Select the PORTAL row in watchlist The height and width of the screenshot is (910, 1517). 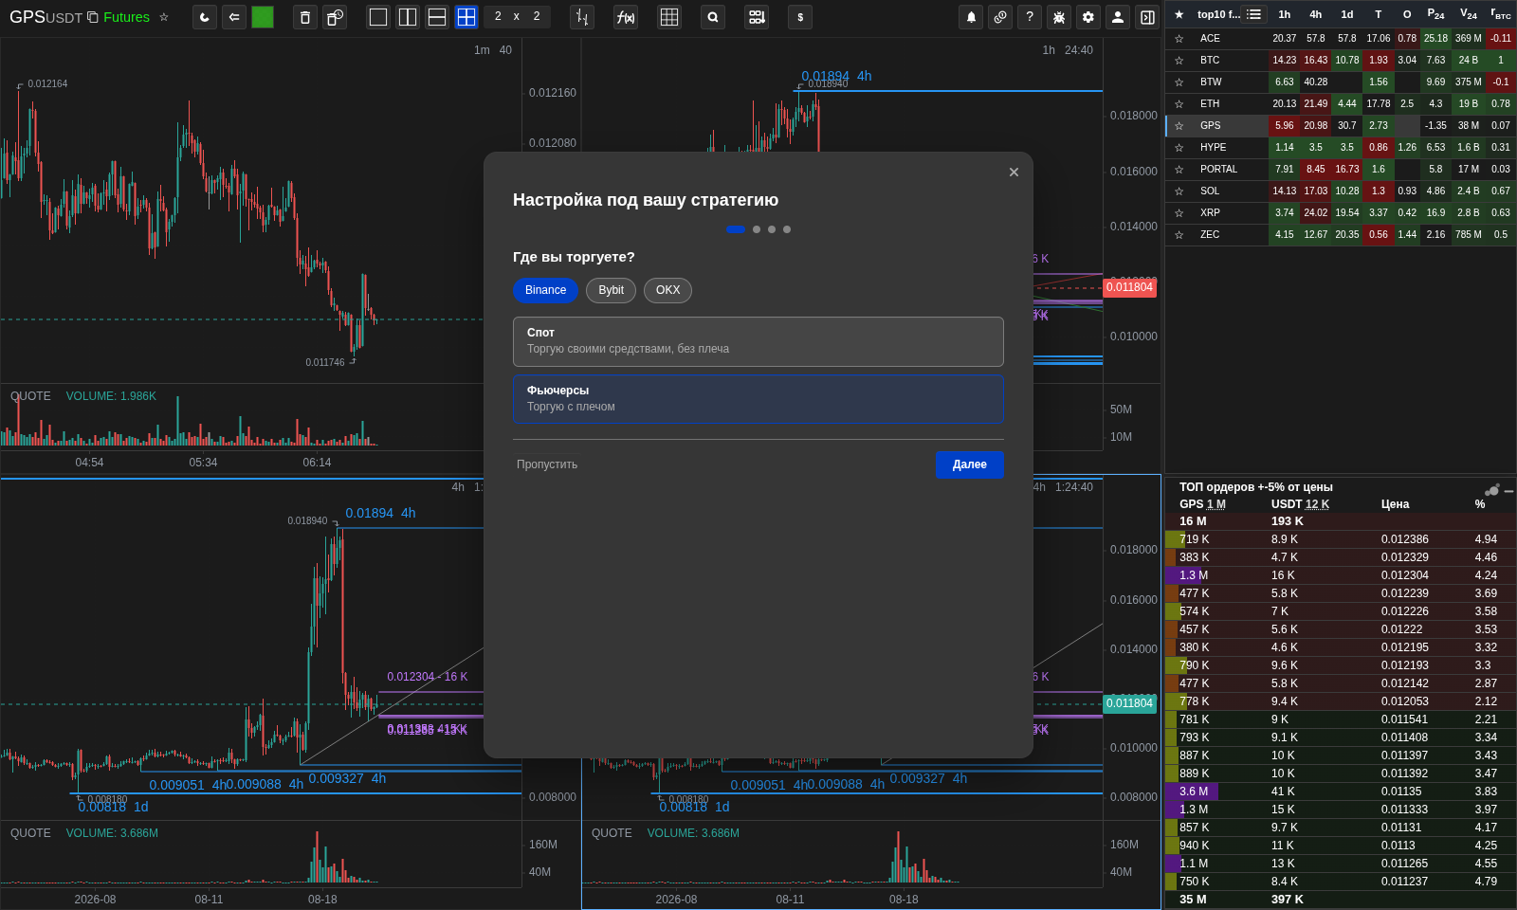pyautogui.click(x=1341, y=170)
